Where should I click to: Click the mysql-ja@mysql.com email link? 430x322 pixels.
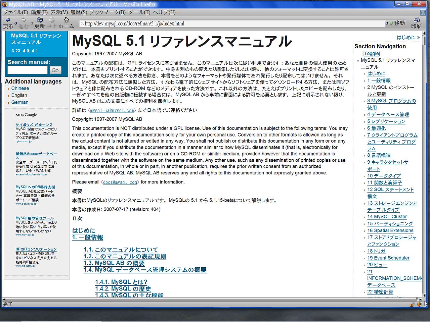tap(112, 110)
